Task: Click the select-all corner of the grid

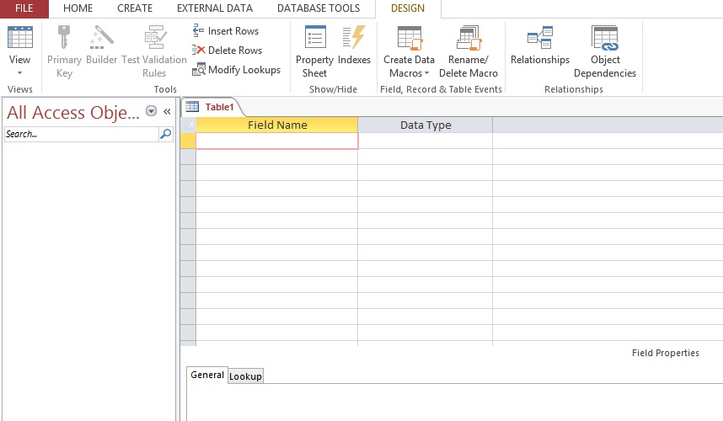Action: 188,125
